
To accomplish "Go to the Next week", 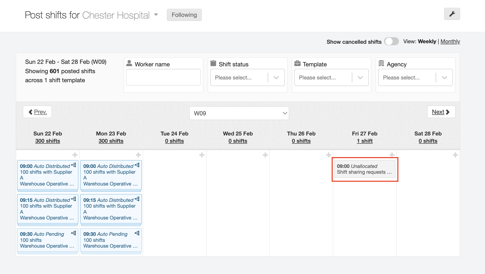I will (441, 112).
